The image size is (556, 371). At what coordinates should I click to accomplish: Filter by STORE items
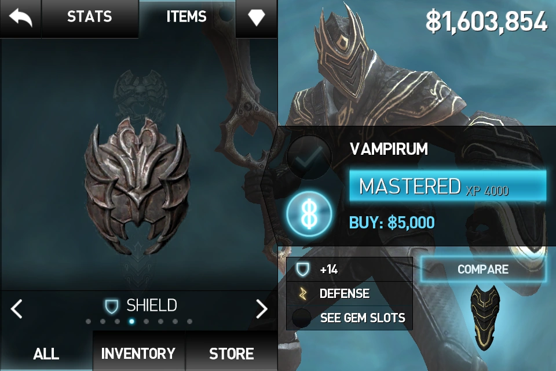pyautogui.click(x=231, y=353)
